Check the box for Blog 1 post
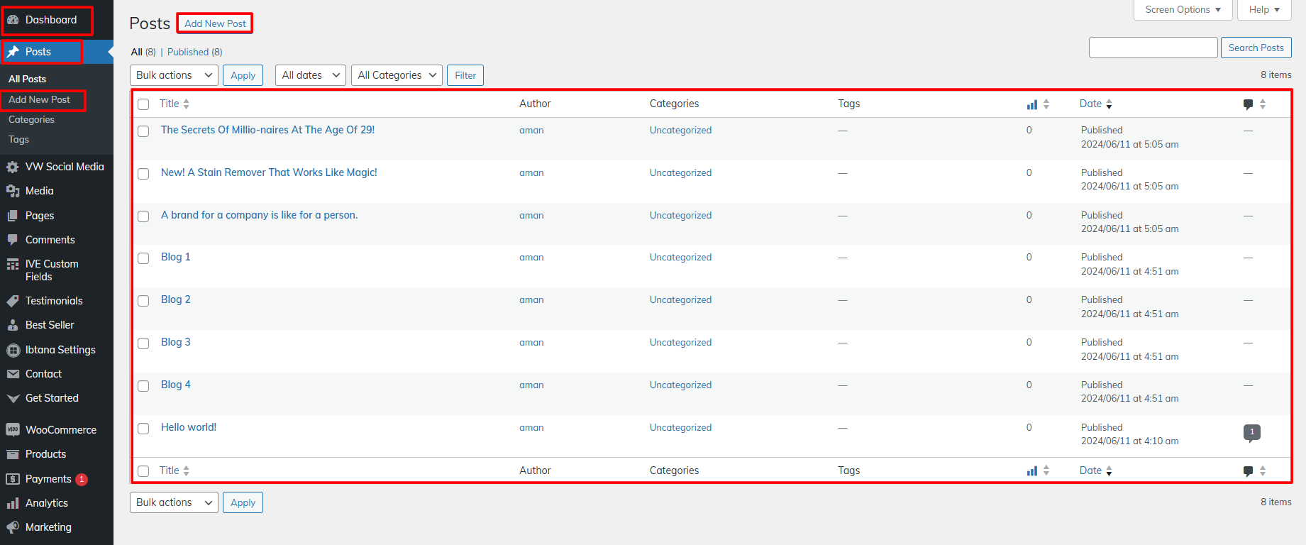Image resolution: width=1306 pixels, height=545 pixels. pyautogui.click(x=143, y=258)
